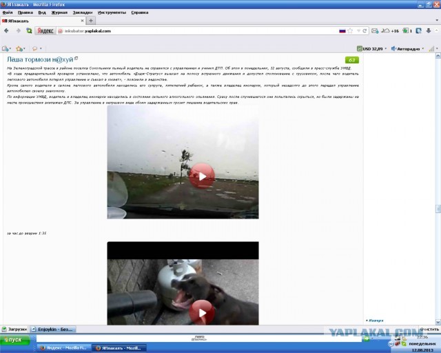
Task: Click the Russian flag icon in address bar
Action: (x=342, y=31)
